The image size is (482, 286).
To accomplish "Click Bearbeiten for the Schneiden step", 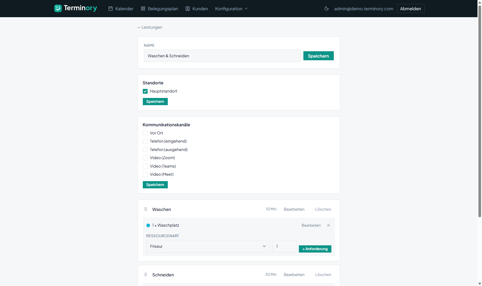I will (294, 275).
